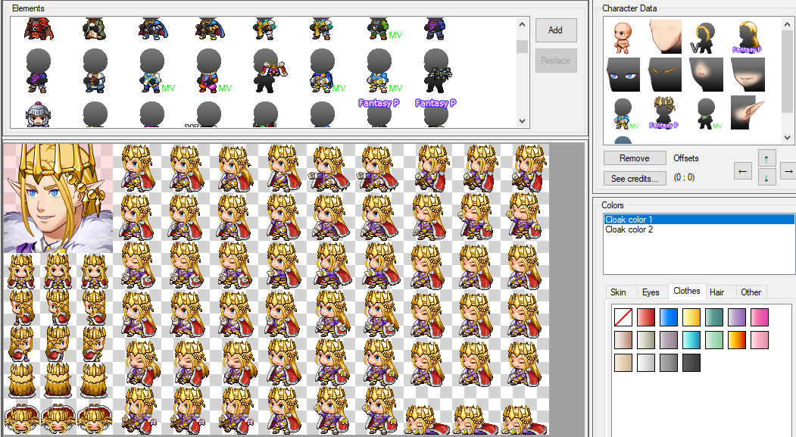Screen dimensions: 796x437
Task: Choose the red clothes color swatch
Action: 646,317
